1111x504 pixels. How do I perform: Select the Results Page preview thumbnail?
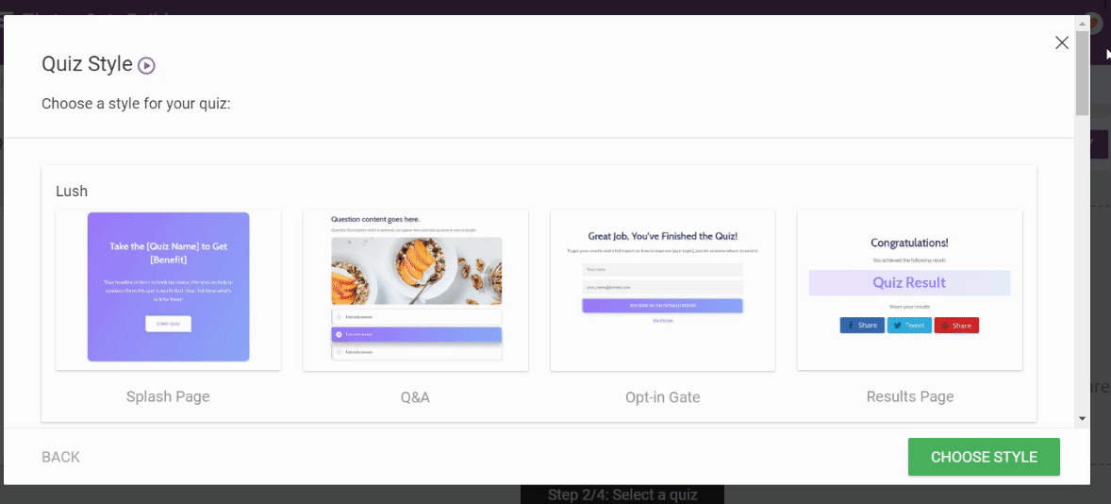(909, 289)
